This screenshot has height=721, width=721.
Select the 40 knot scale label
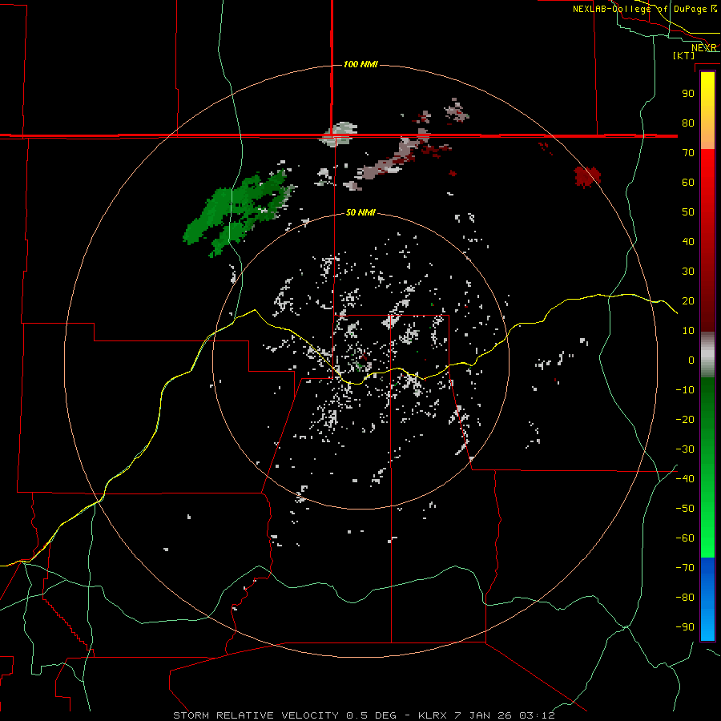[688, 241]
